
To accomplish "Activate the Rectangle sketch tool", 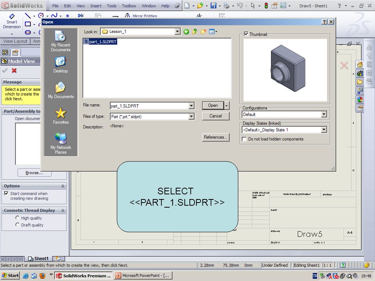I will point(28,24).
